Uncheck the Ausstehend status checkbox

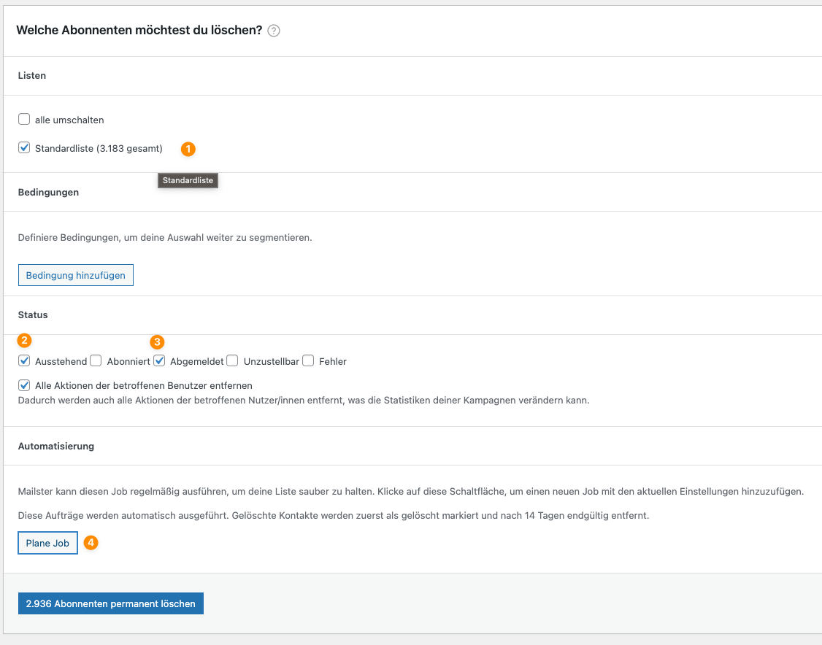point(24,360)
